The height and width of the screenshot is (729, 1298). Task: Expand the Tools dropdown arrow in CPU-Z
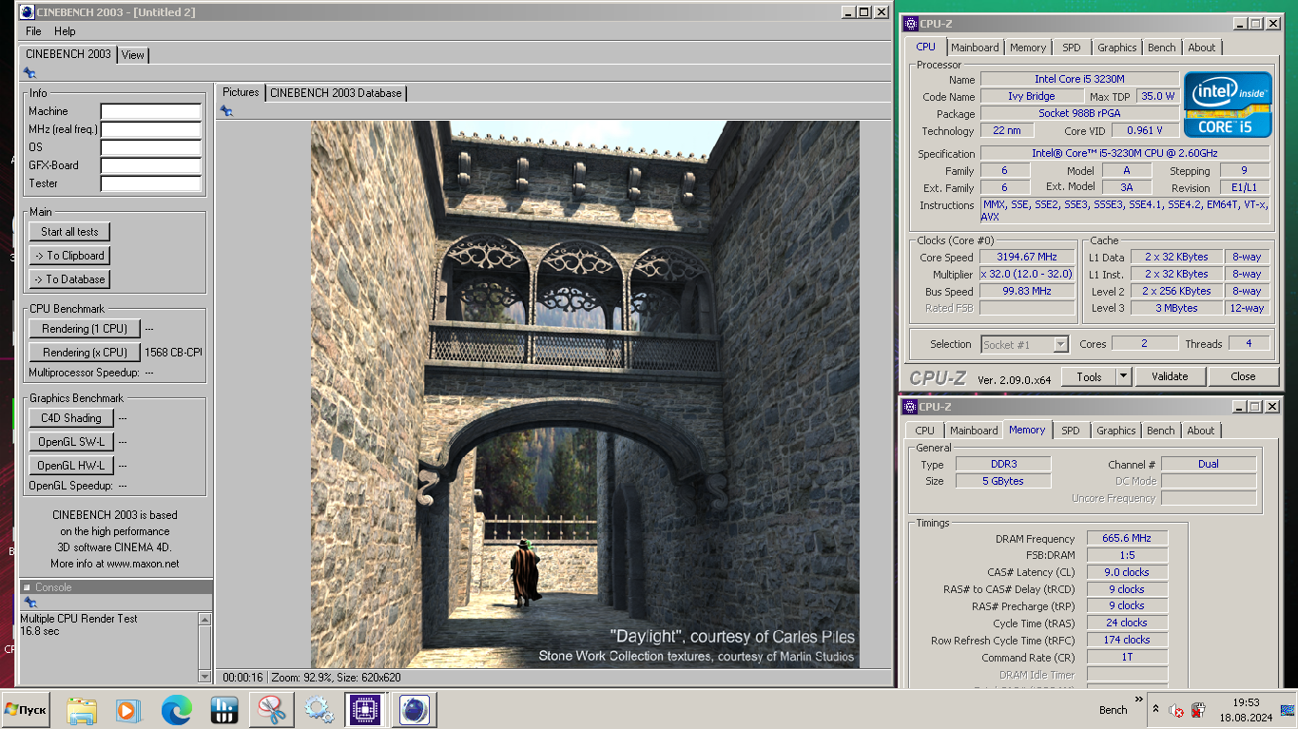click(1123, 376)
